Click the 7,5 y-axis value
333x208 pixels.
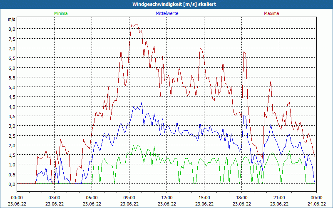pyautogui.click(x=12, y=39)
